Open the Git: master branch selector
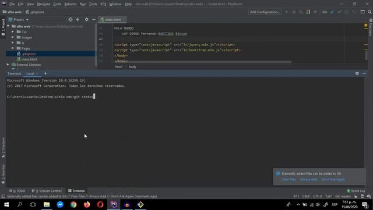This screenshot has height=210, width=373. (x=343, y=197)
